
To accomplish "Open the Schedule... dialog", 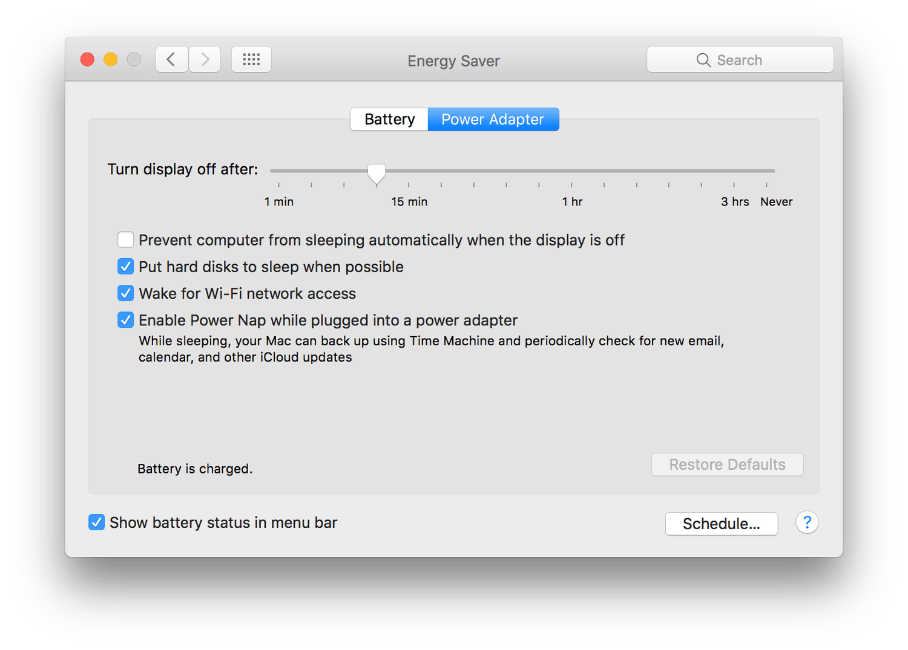I will point(722,524).
